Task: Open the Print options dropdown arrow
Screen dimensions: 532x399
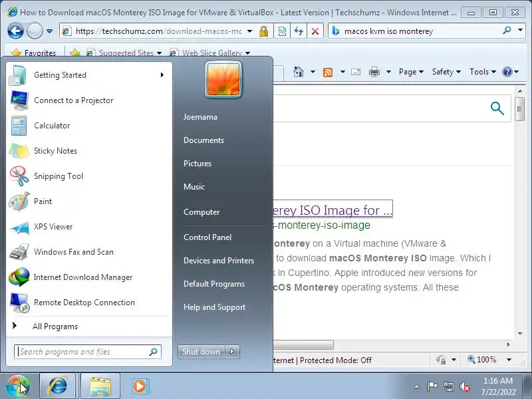Action: [x=389, y=72]
